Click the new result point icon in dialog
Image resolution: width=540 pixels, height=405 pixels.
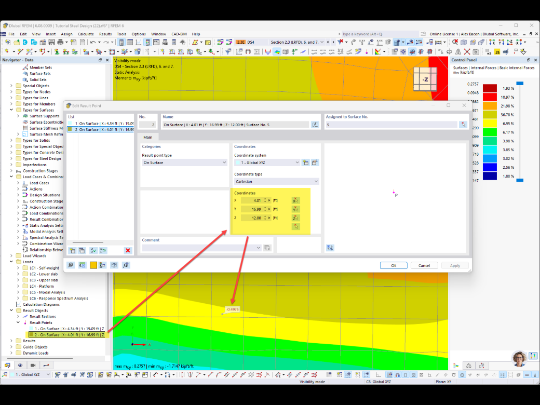(x=72, y=250)
